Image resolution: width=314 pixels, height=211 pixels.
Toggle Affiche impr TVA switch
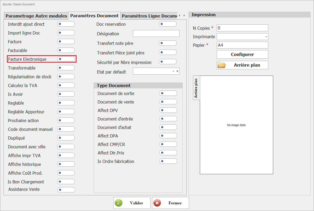(x=66, y=156)
